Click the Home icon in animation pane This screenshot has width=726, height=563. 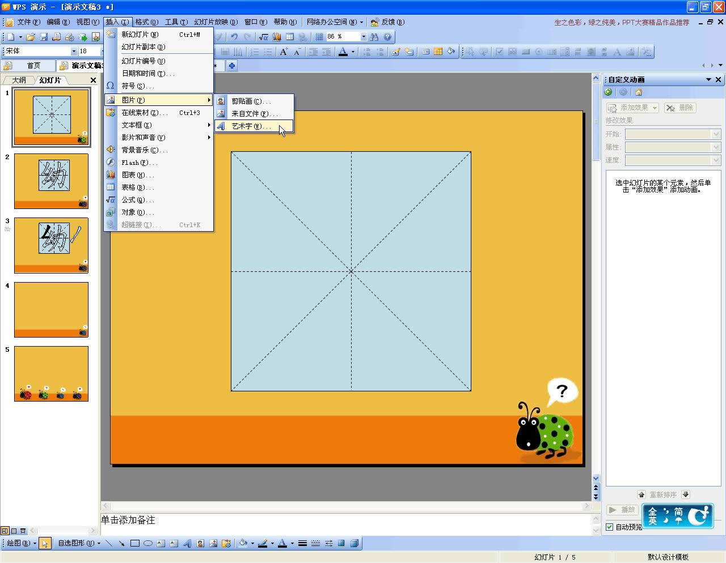point(639,92)
